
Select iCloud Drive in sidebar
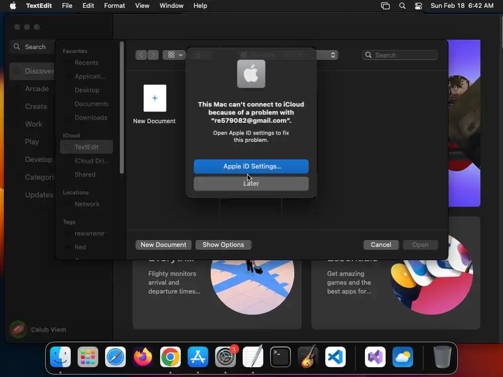tap(86, 161)
